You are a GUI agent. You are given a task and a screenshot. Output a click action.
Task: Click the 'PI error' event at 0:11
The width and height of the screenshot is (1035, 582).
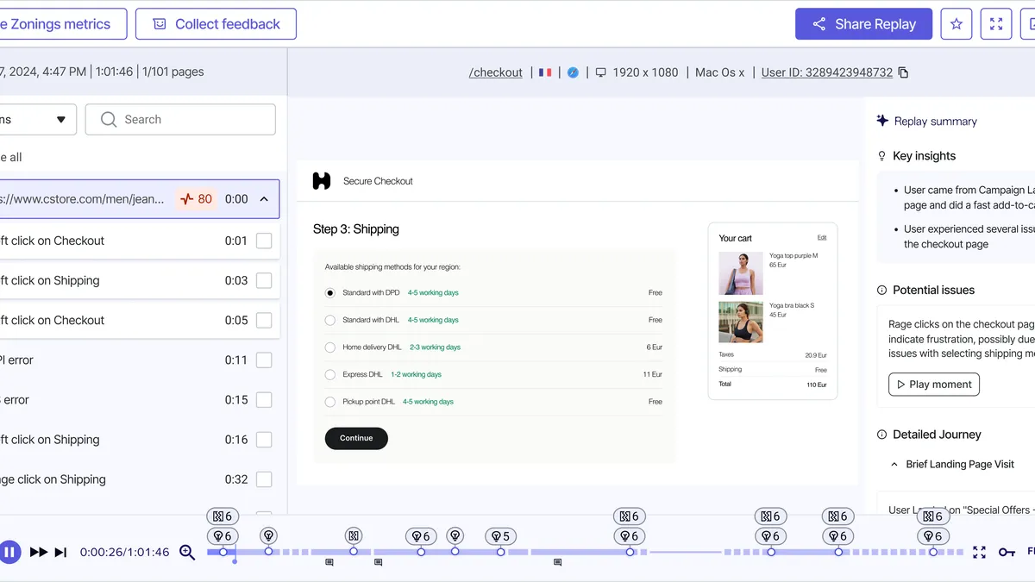coord(138,360)
